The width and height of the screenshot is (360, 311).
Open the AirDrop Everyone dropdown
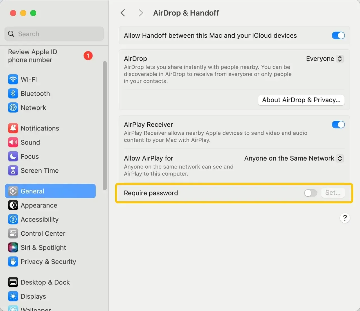(x=325, y=59)
